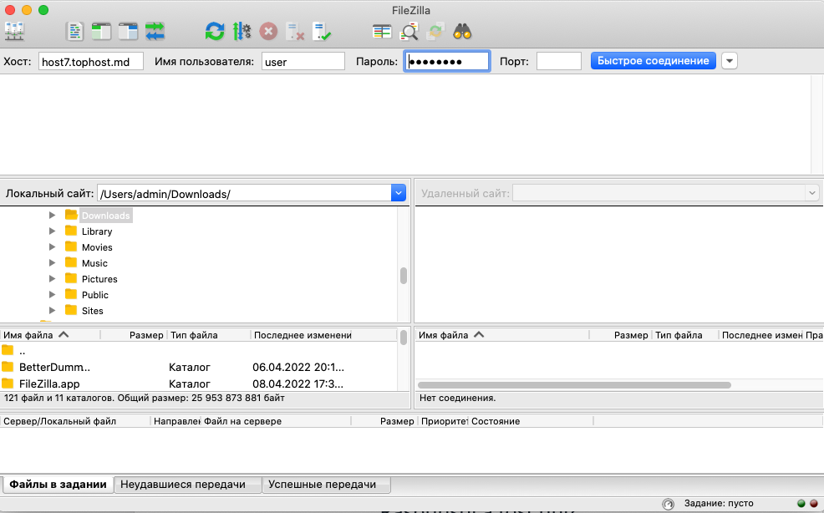
Task: Expand the Music tree folder
Action: pos(52,263)
